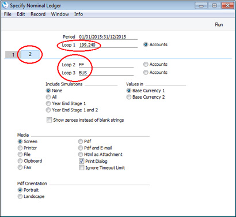
Task: Open the File menu
Action: [x=7, y=14]
